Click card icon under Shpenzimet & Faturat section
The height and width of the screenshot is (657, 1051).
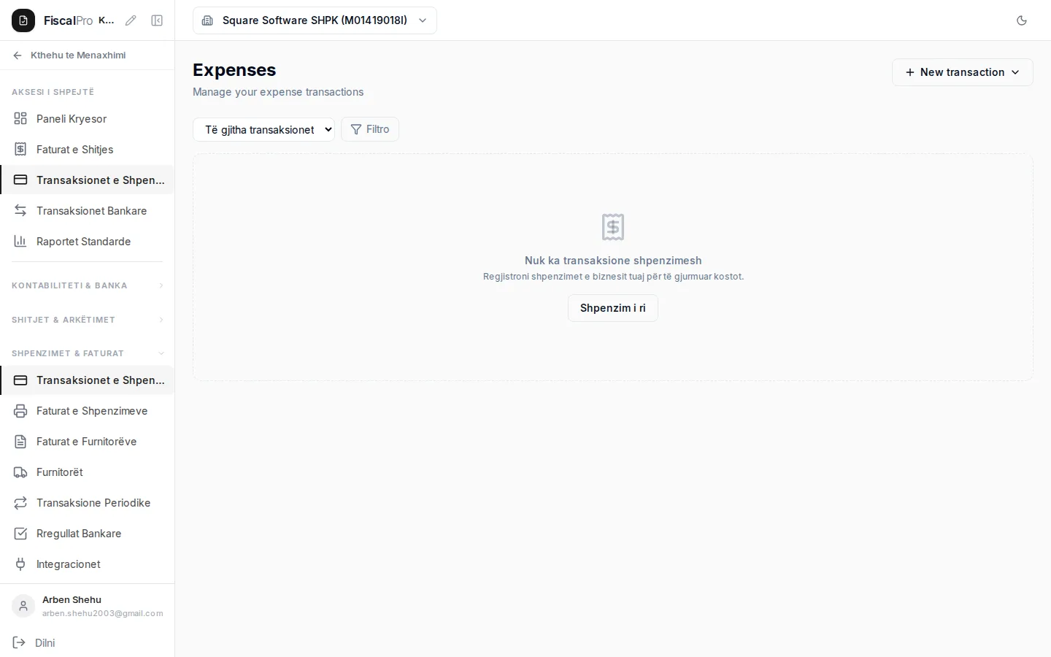(20, 380)
